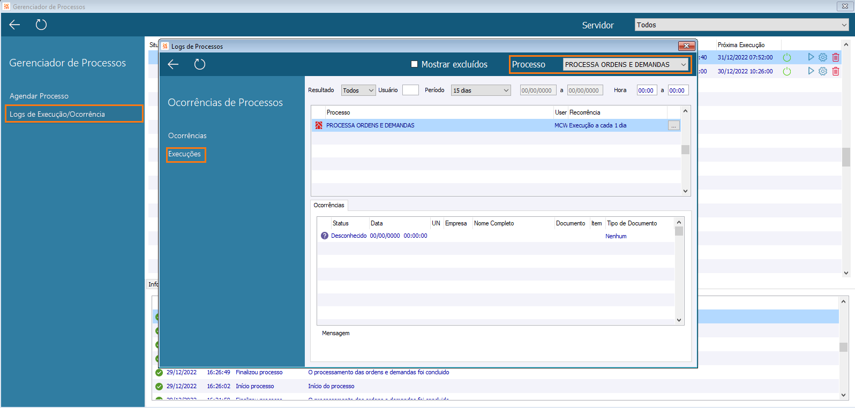
Task: Select the PROCESSA ORDENS E DEMANDAS row
Action: tap(496, 125)
